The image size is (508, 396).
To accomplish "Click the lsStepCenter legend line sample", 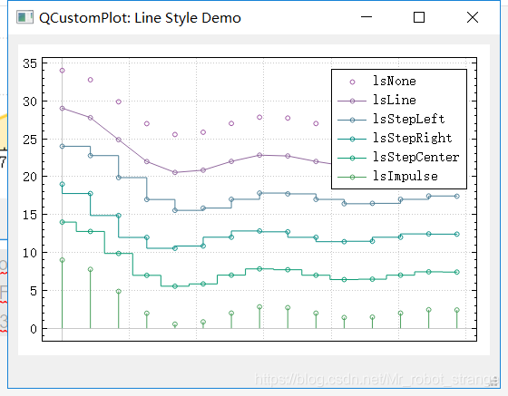I will [352, 159].
